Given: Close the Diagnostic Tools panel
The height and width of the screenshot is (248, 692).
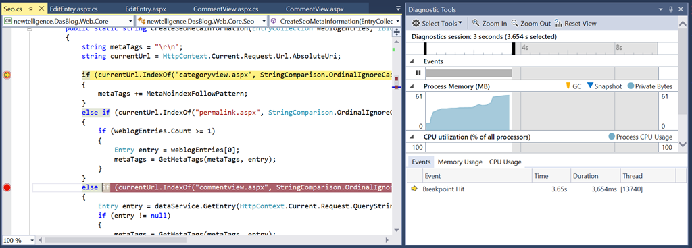Looking at the screenshot, I should [681, 9].
